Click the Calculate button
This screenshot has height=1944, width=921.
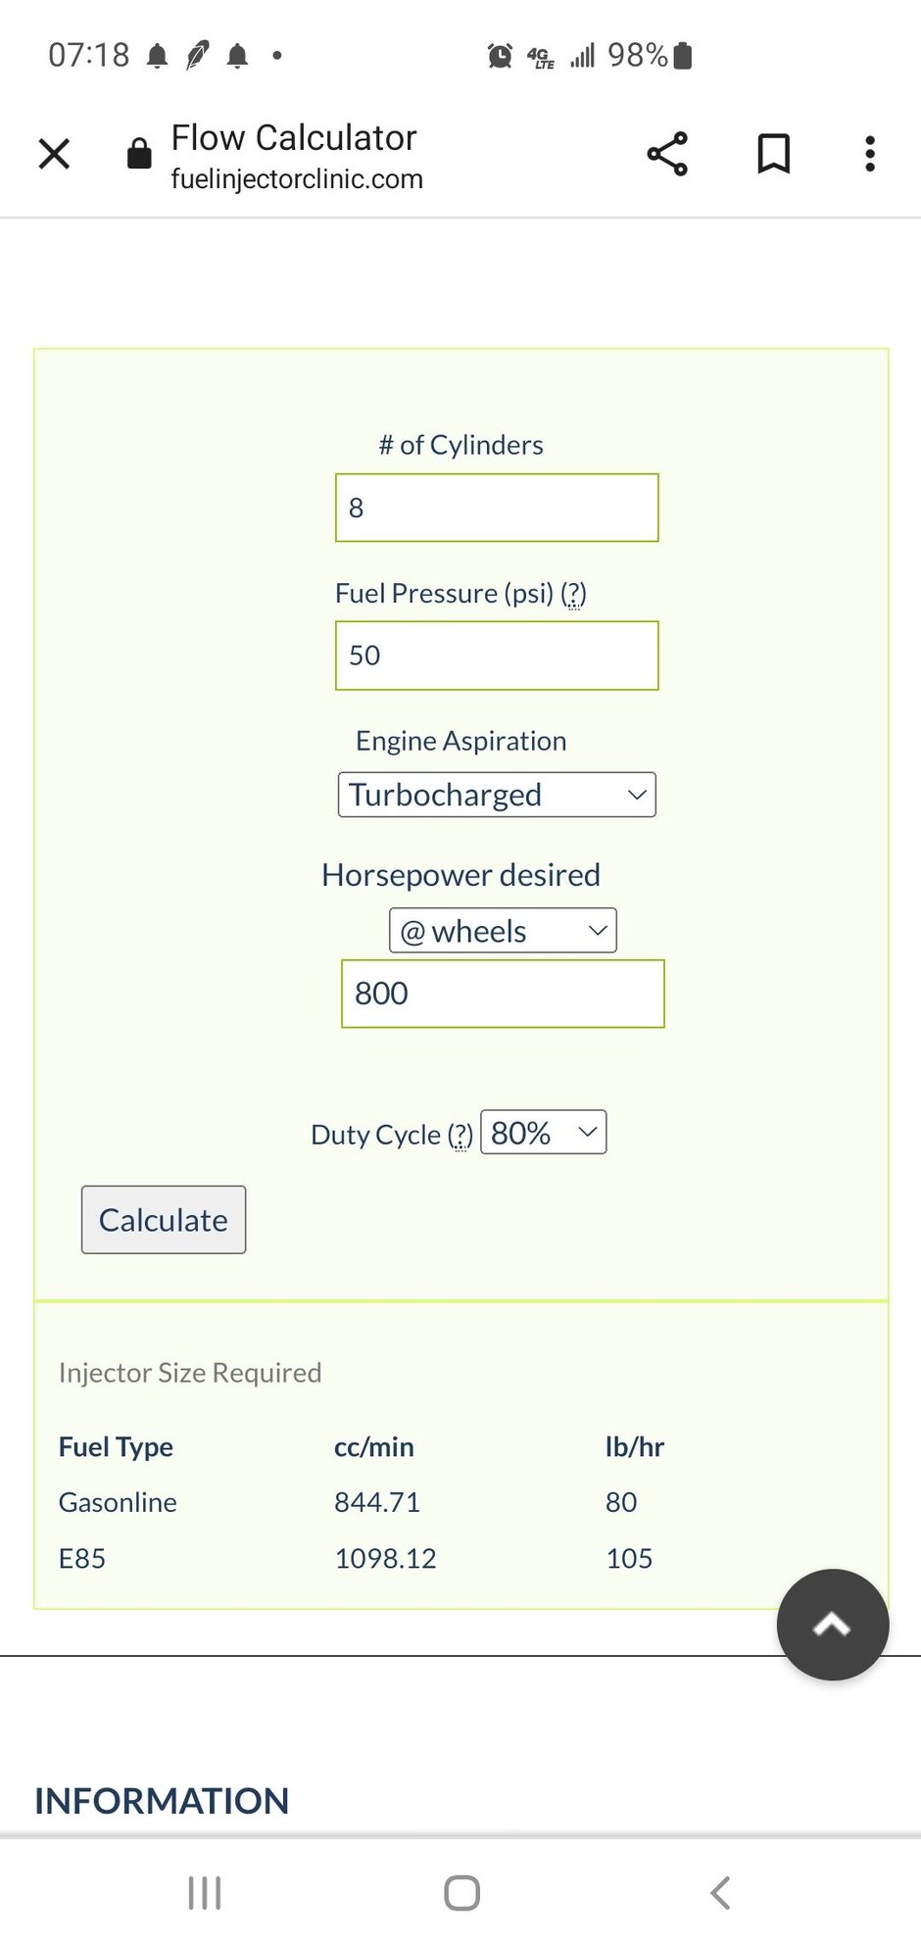click(164, 1220)
